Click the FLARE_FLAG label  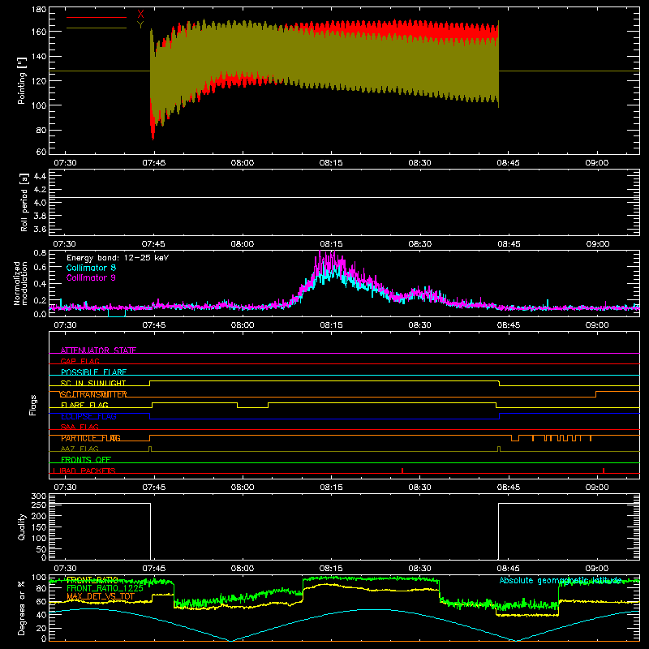point(84,405)
